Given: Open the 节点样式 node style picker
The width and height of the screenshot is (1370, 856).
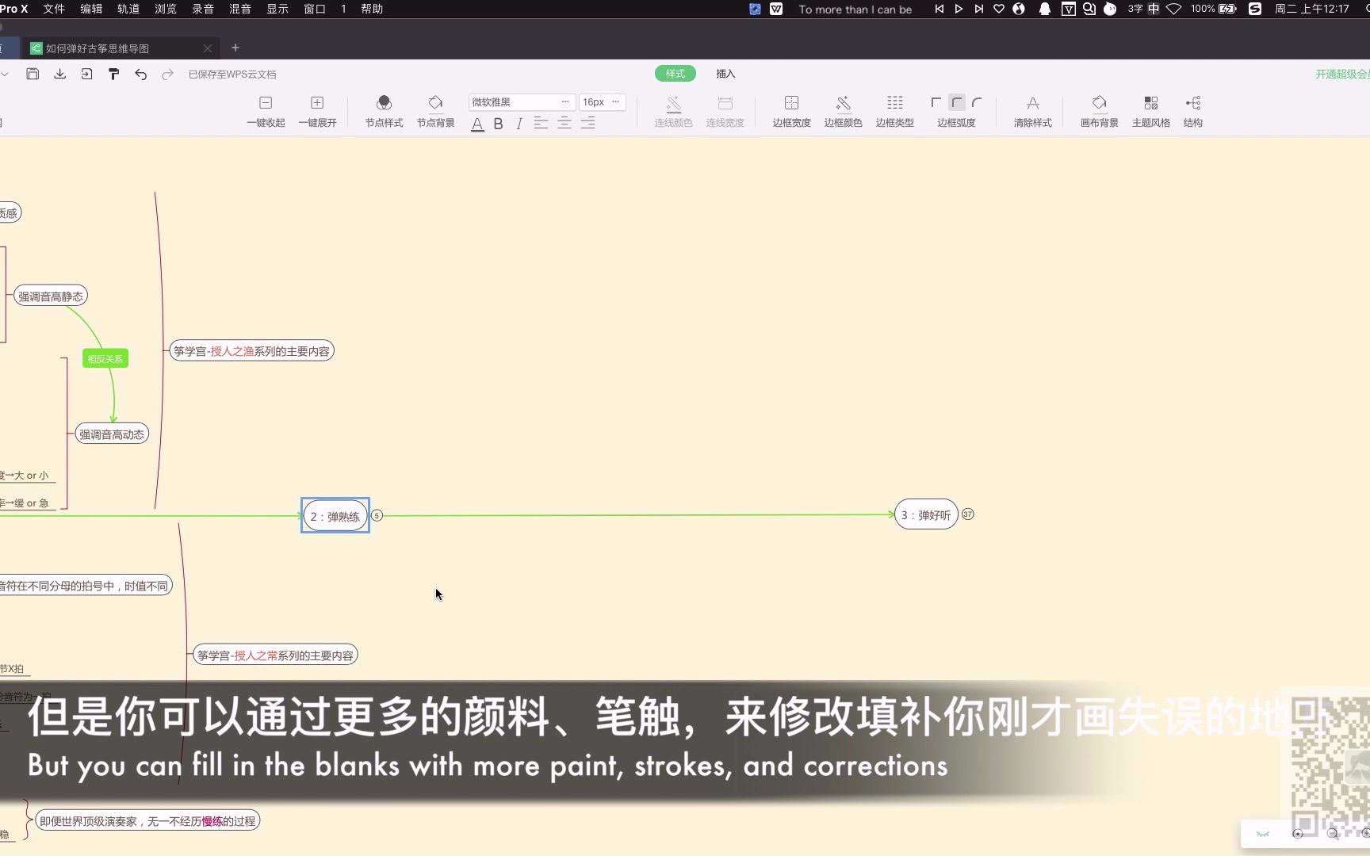Looking at the screenshot, I should [384, 111].
